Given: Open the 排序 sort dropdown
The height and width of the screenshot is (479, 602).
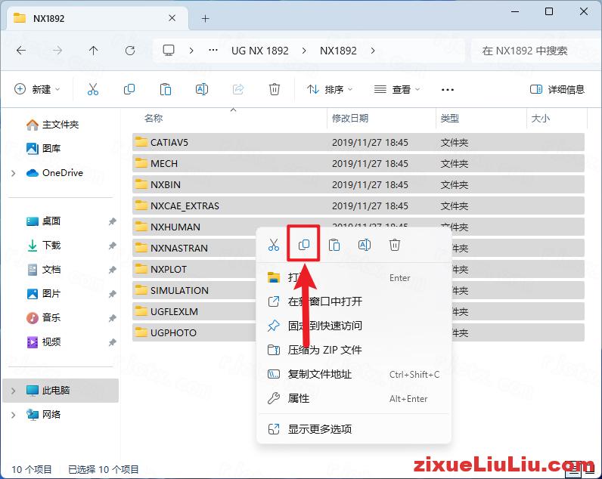Looking at the screenshot, I should click(x=330, y=89).
